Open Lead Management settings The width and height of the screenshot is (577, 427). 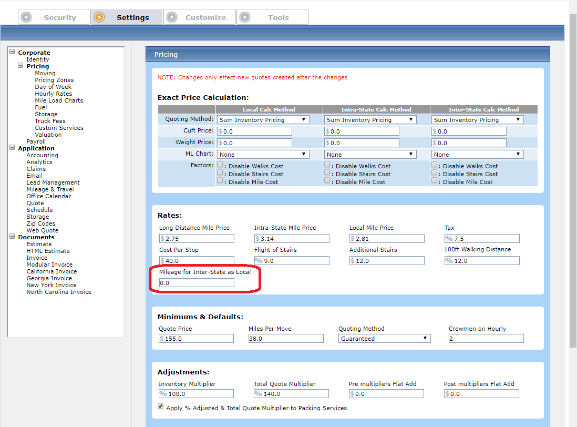click(53, 182)
